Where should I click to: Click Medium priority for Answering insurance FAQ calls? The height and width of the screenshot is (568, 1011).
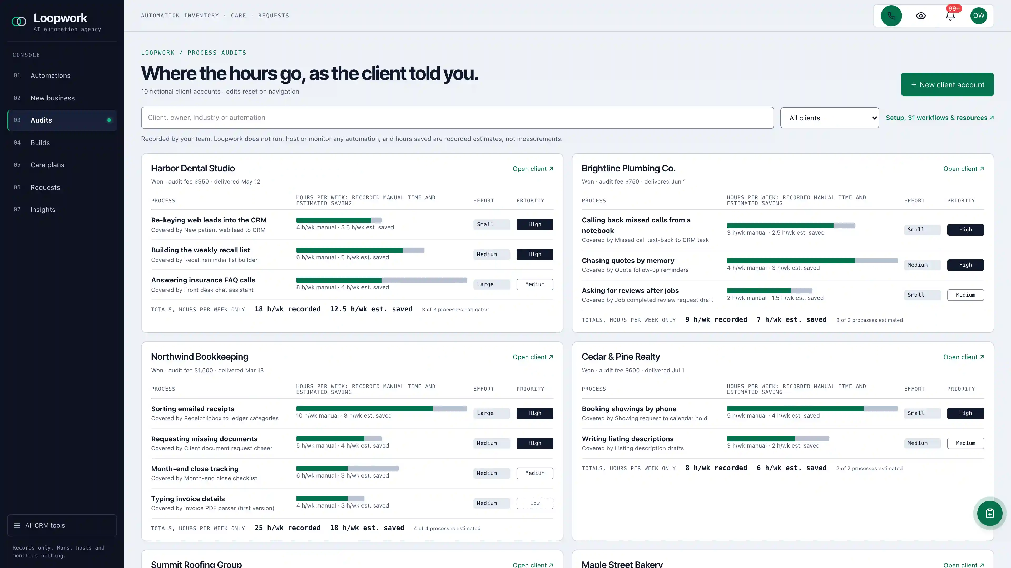pos(534,284)
